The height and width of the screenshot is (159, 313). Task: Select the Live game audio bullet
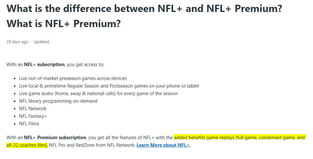coord(98,94)
